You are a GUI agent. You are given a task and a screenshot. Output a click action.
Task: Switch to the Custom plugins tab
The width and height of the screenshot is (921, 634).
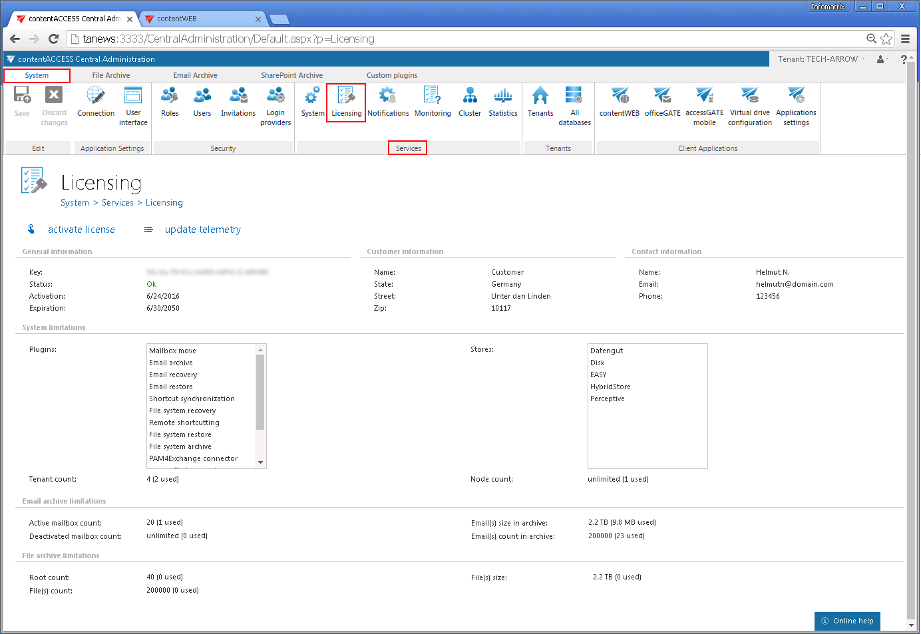click(x=392, y=75)
